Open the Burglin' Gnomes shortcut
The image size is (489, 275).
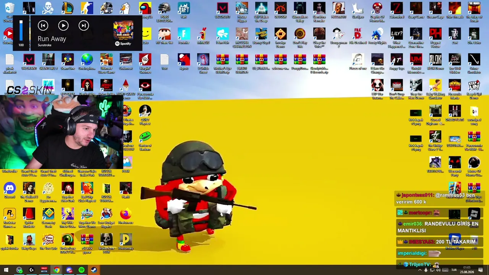coord(145,64)
